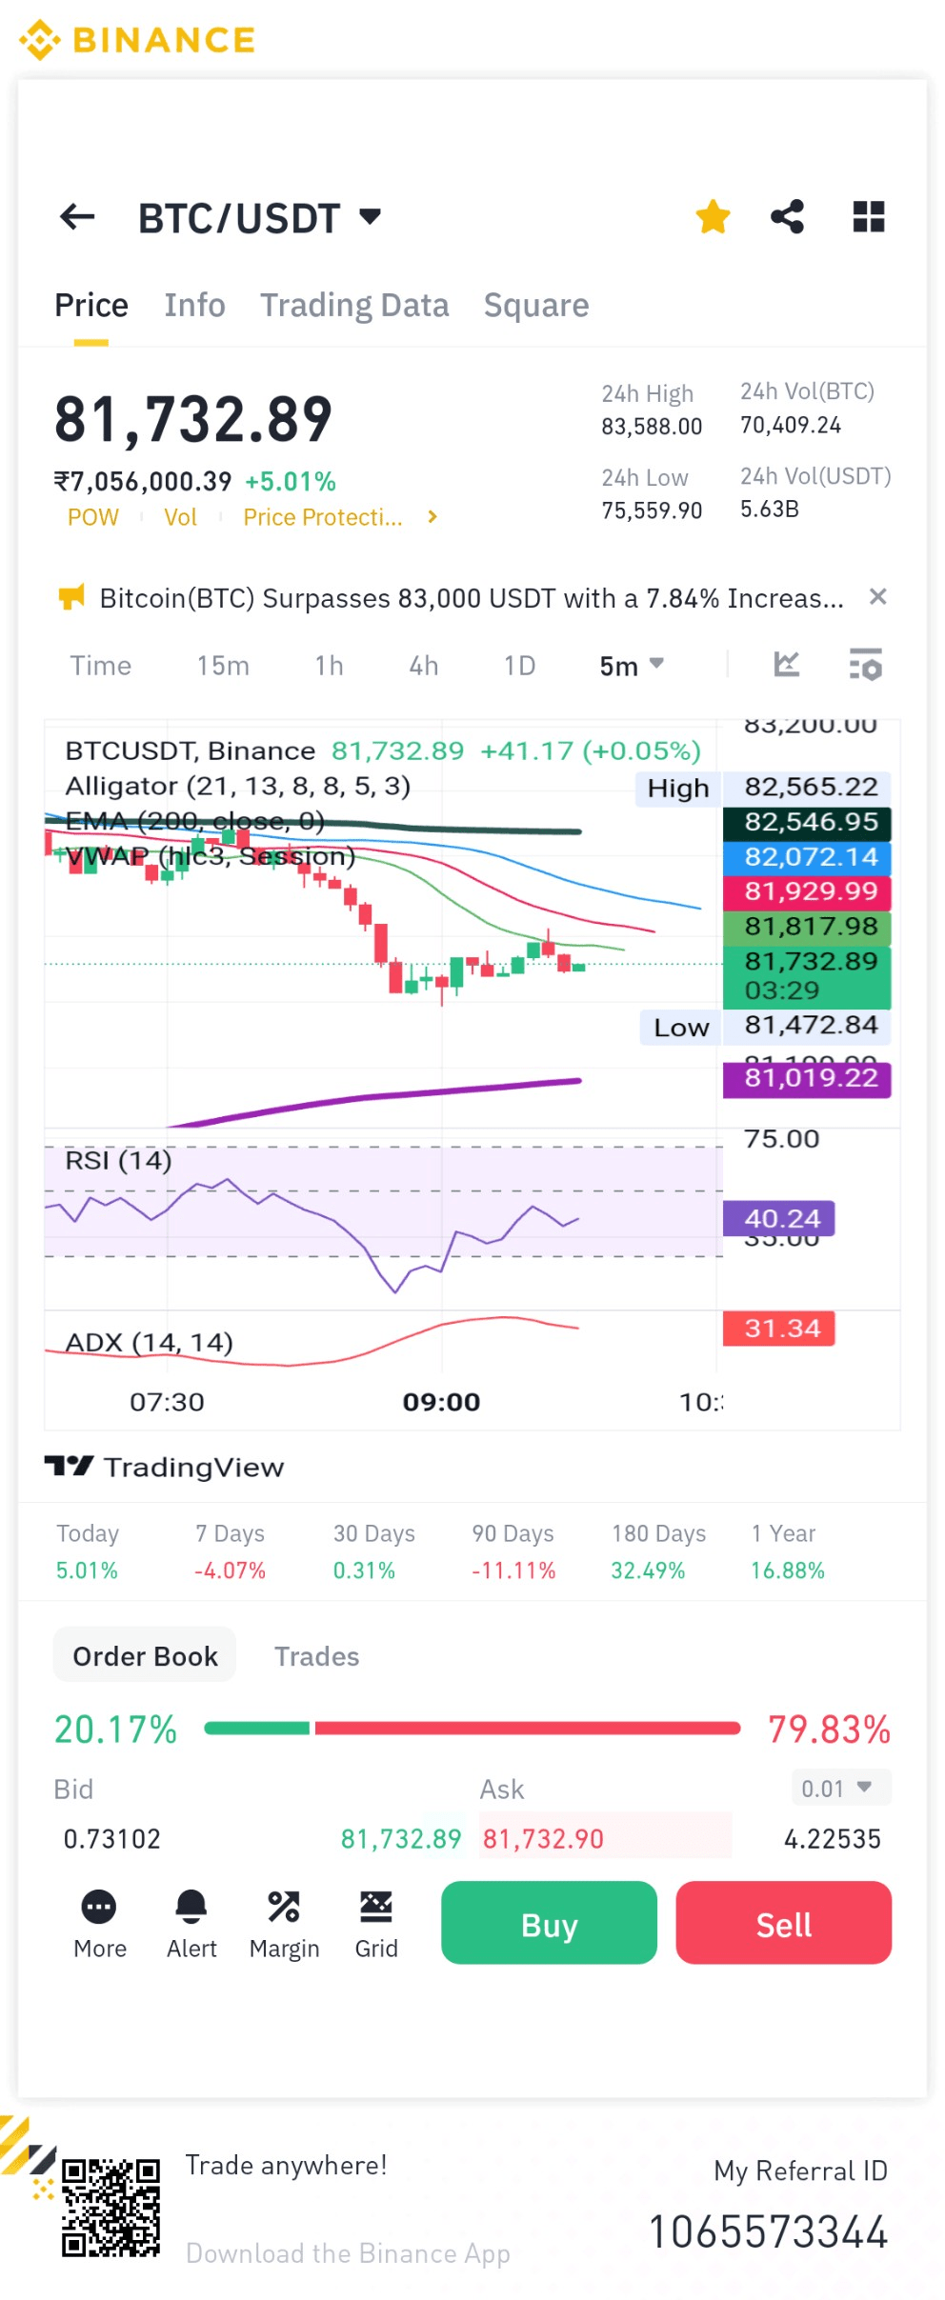Screen dimensions: 945x2300
Task: Open the POW tag link
Action: coord(93,517)
